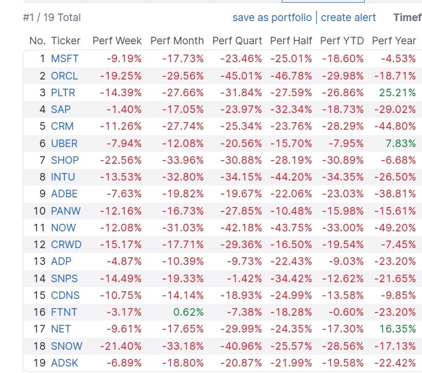The height and width of the screenshot is (373, 422).
Task: Open the 'create alert' link
Action: pos(348,17)
